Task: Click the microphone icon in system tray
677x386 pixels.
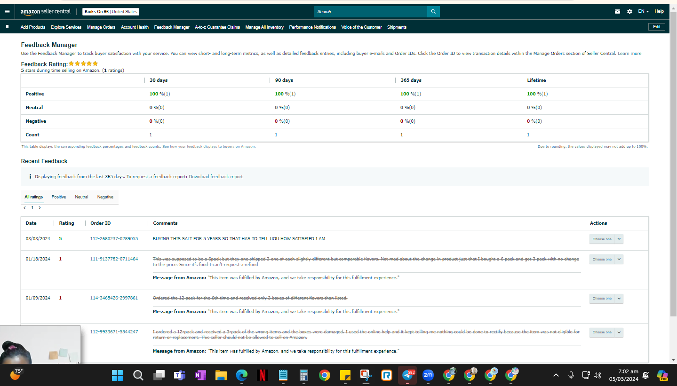Action: [x=571, y=375]
